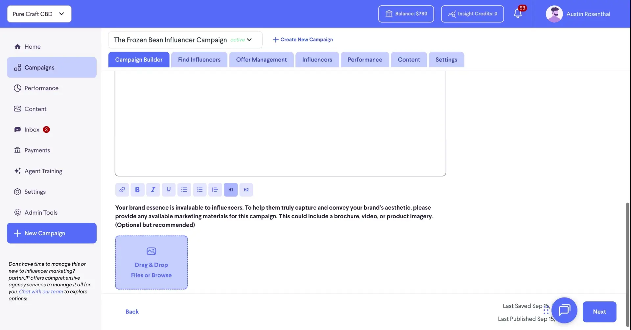The image size is (631, 330).
Task: Click the Next button
Action: [599, 312]
